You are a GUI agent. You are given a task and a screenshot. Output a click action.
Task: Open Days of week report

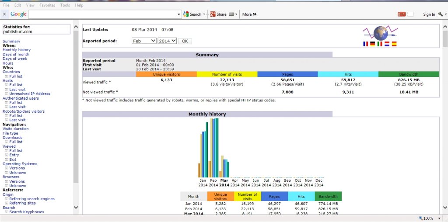click(x=15, y=59)
